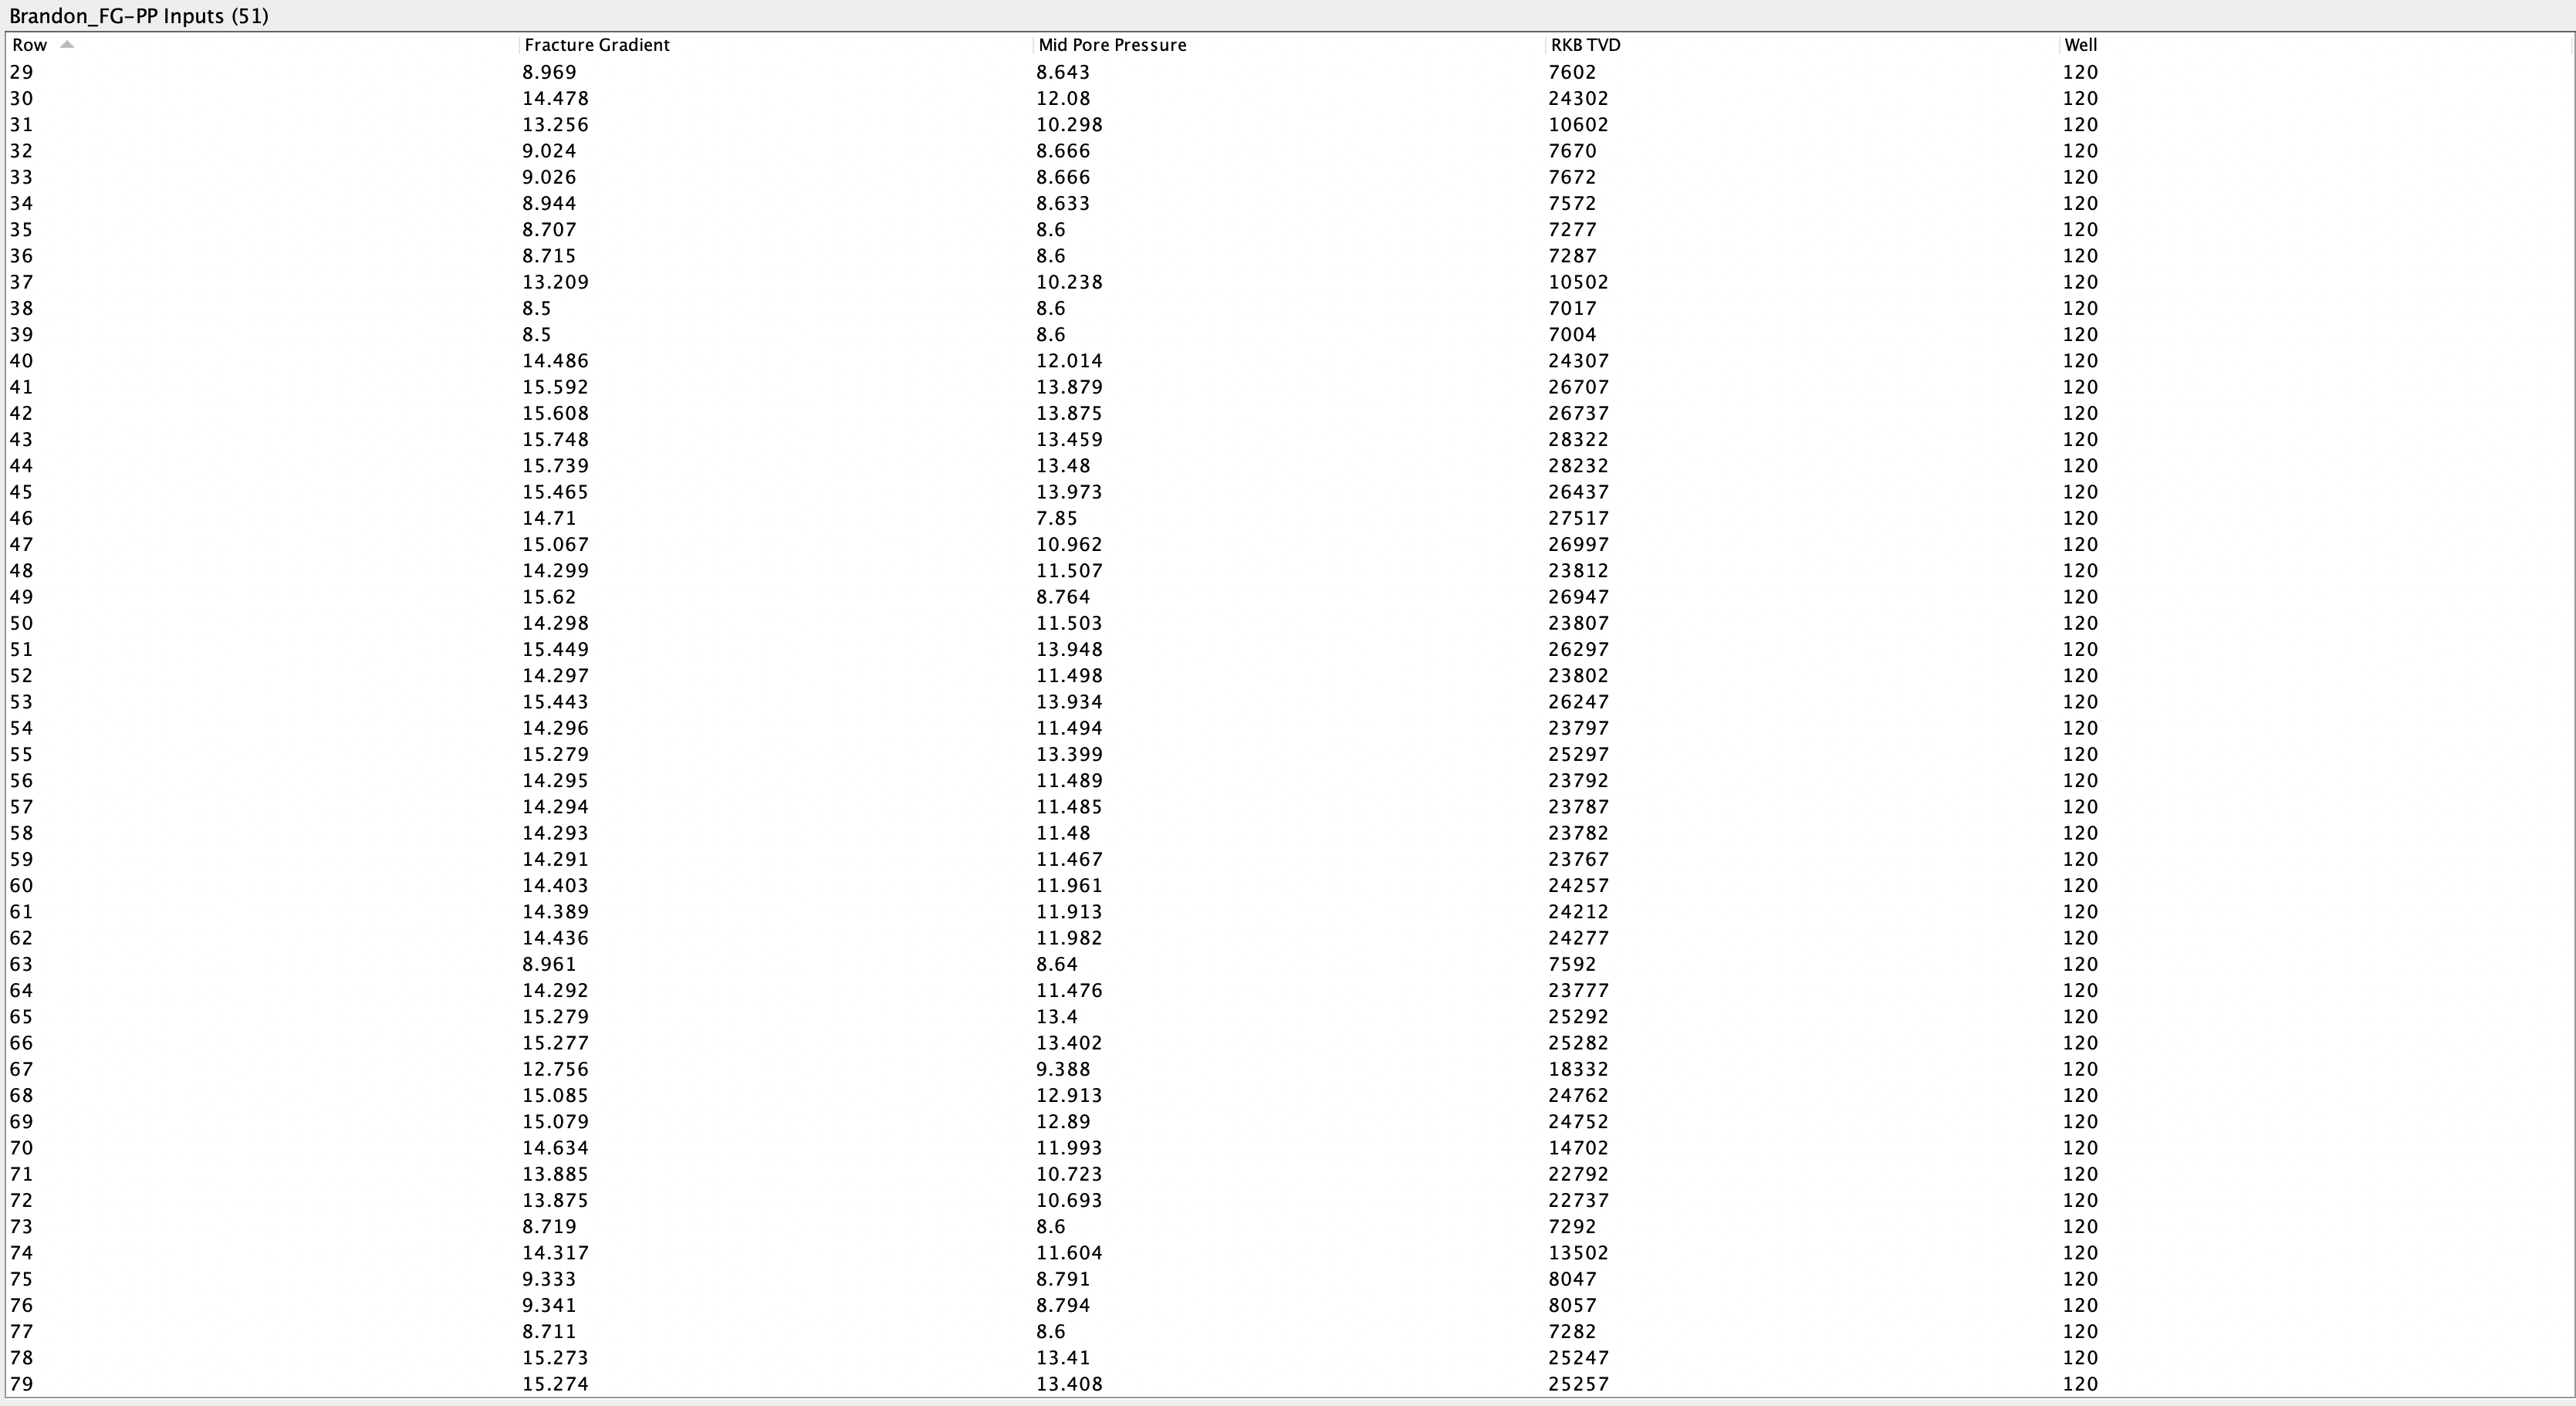Click Well value in row 63
Viewport: 2576px width, 1406px height.
pyautogui.click(x=2080, y=964)
